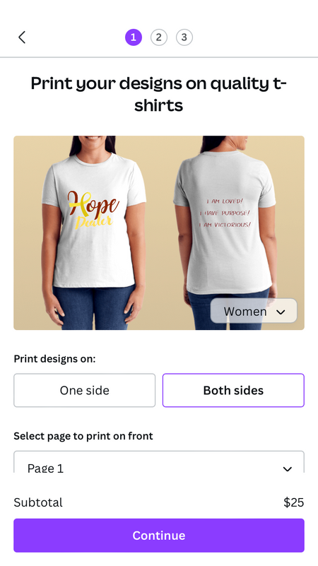Select step 1 circle indicator
This screenshot has width=318, height=566.
click(134, 37)
